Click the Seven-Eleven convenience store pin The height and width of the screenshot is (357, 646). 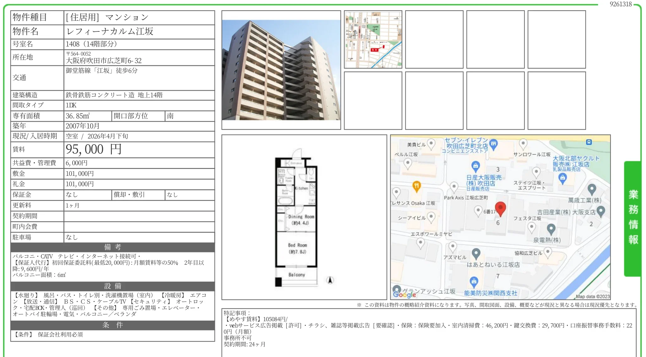494,144
